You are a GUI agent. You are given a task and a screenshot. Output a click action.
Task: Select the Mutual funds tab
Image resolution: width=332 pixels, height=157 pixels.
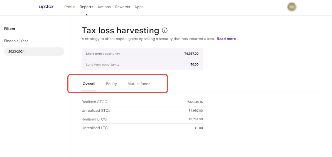click(x=139, y=84)
